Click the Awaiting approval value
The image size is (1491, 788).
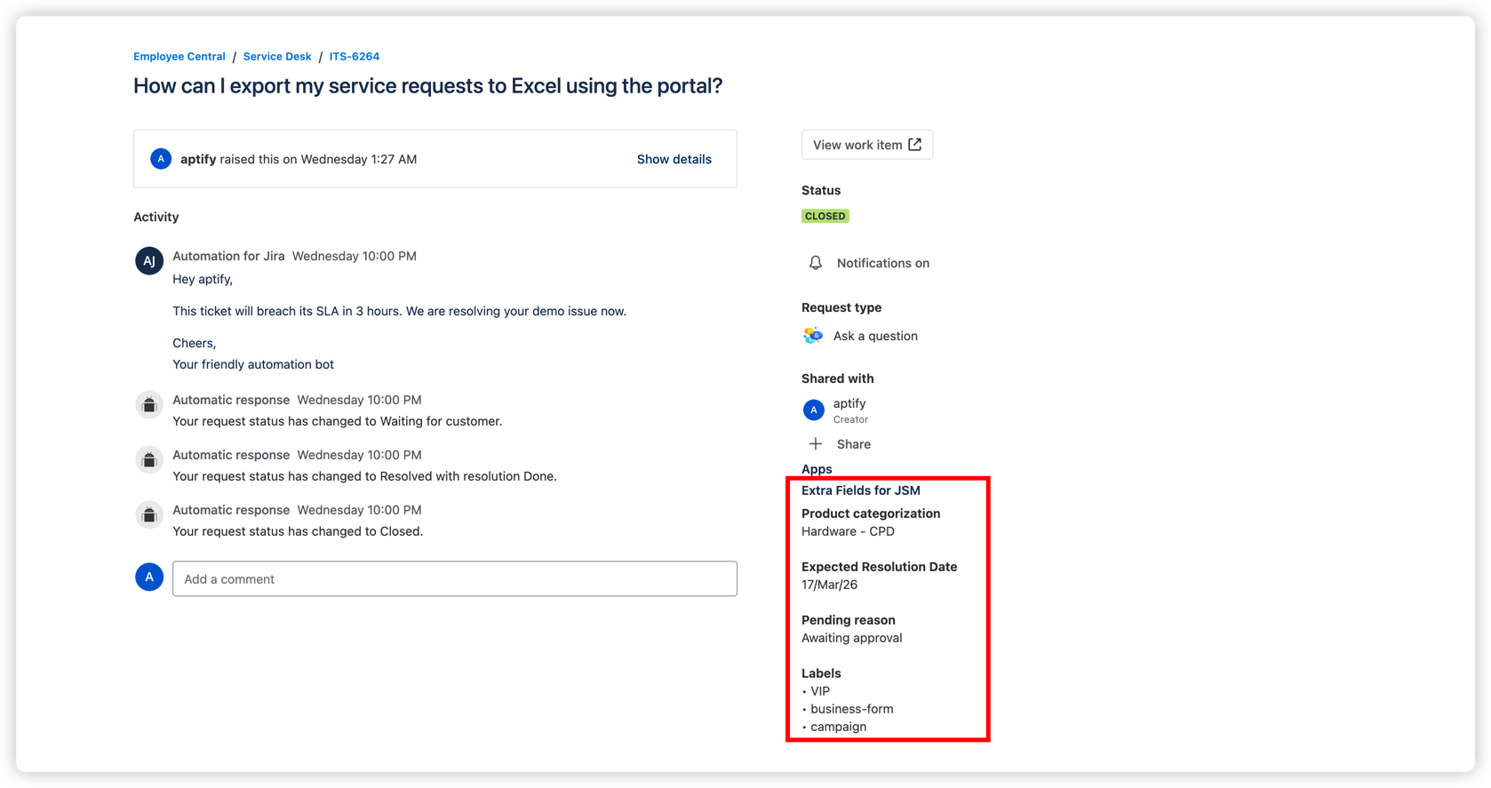point(851,638)
